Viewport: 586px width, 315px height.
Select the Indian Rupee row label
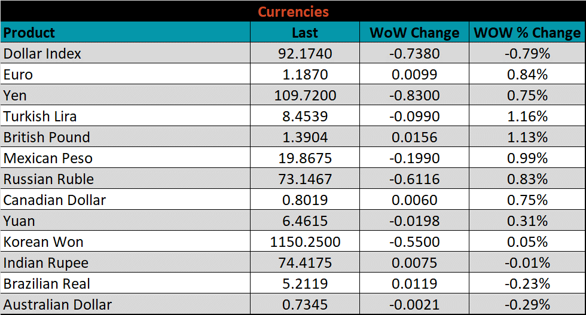pyautogui.click(x=46, y=263)
